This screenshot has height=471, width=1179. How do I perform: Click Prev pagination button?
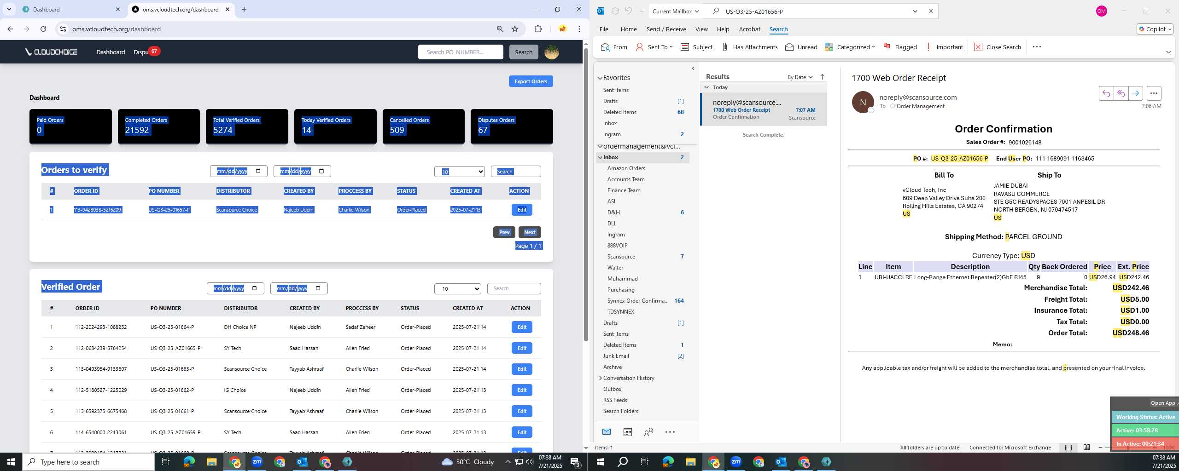pyautogui.click(x=504, y=232)
